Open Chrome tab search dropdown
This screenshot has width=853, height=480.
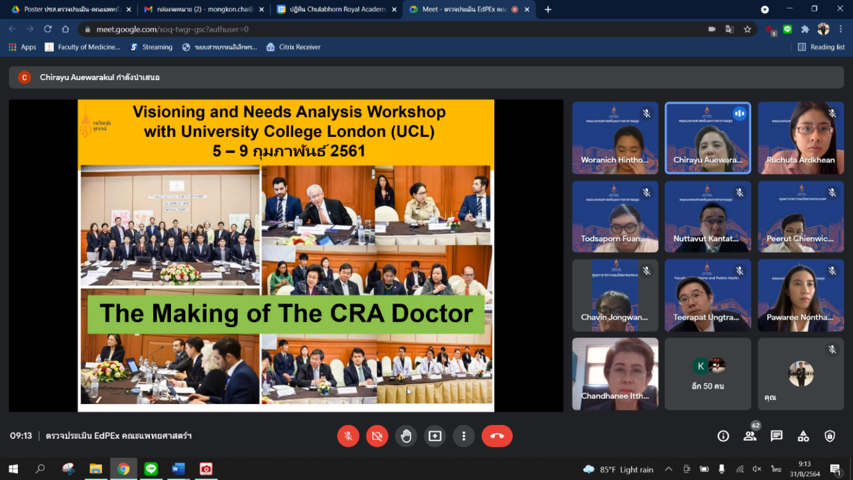point(765,9)
